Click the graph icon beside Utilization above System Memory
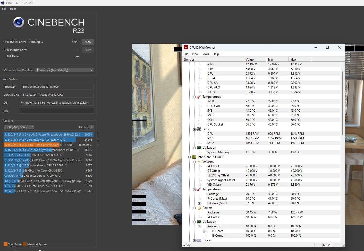Screen dimensions: 364x251 (199, 148)
